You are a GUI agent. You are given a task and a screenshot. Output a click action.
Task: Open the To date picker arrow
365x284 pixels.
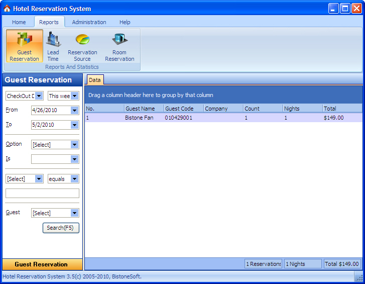click(x=74, y=125)
